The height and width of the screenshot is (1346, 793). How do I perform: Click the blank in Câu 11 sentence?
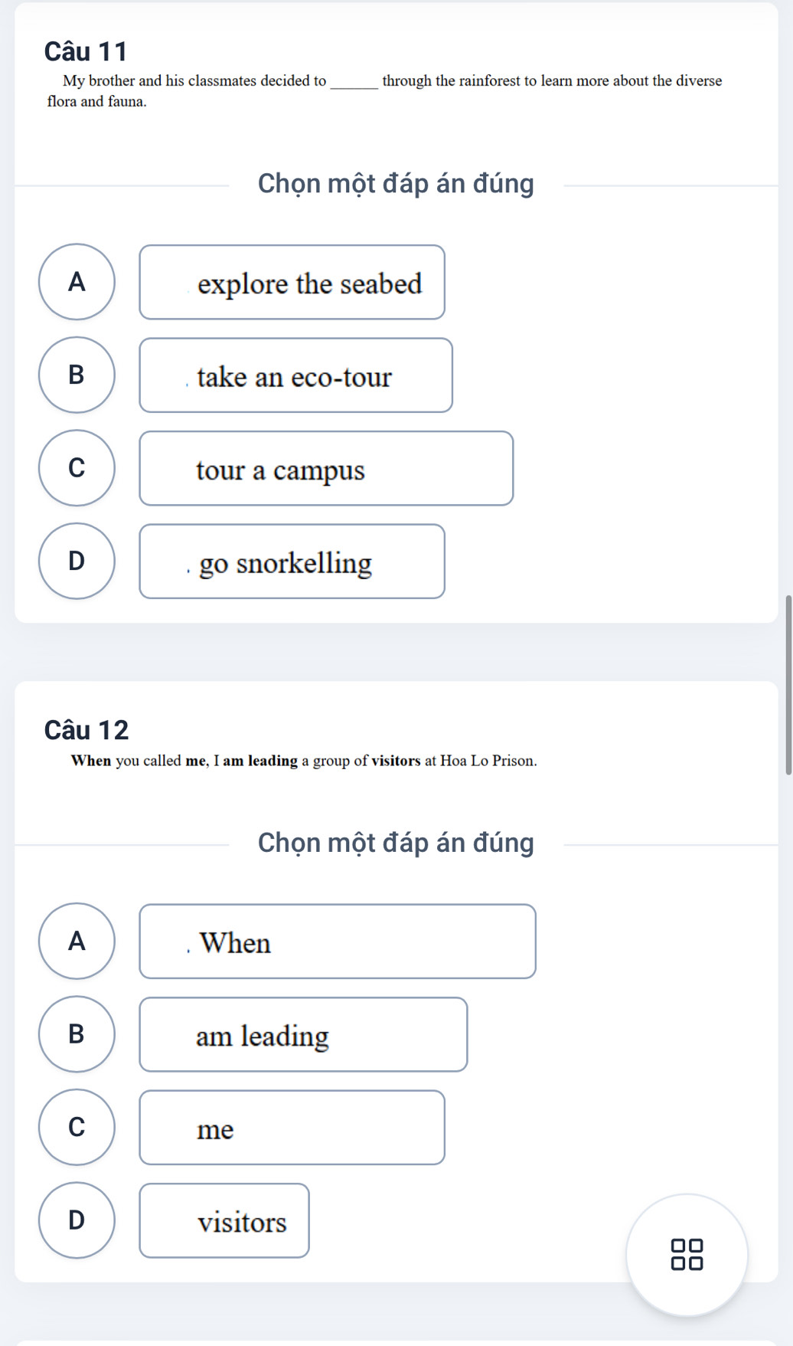[354, 82]
